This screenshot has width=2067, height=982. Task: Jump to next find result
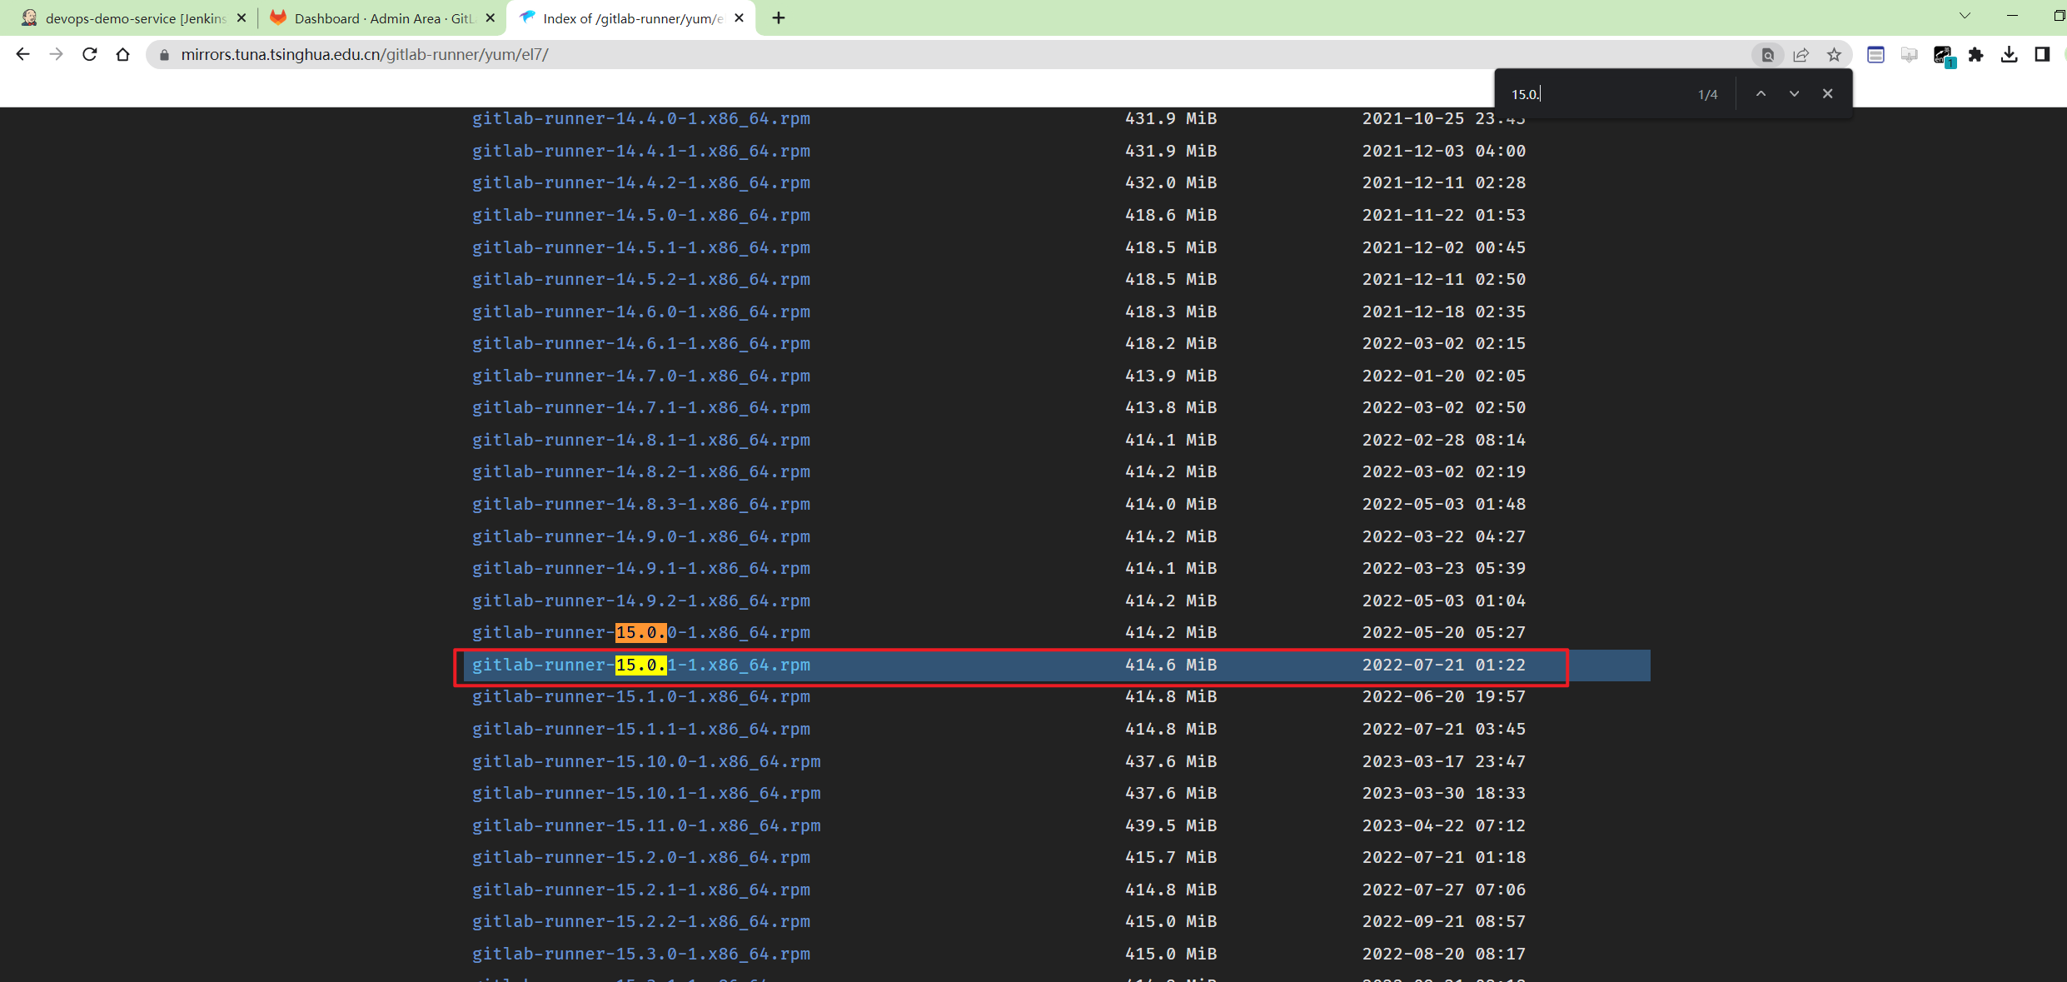[x=1794, y=94]
